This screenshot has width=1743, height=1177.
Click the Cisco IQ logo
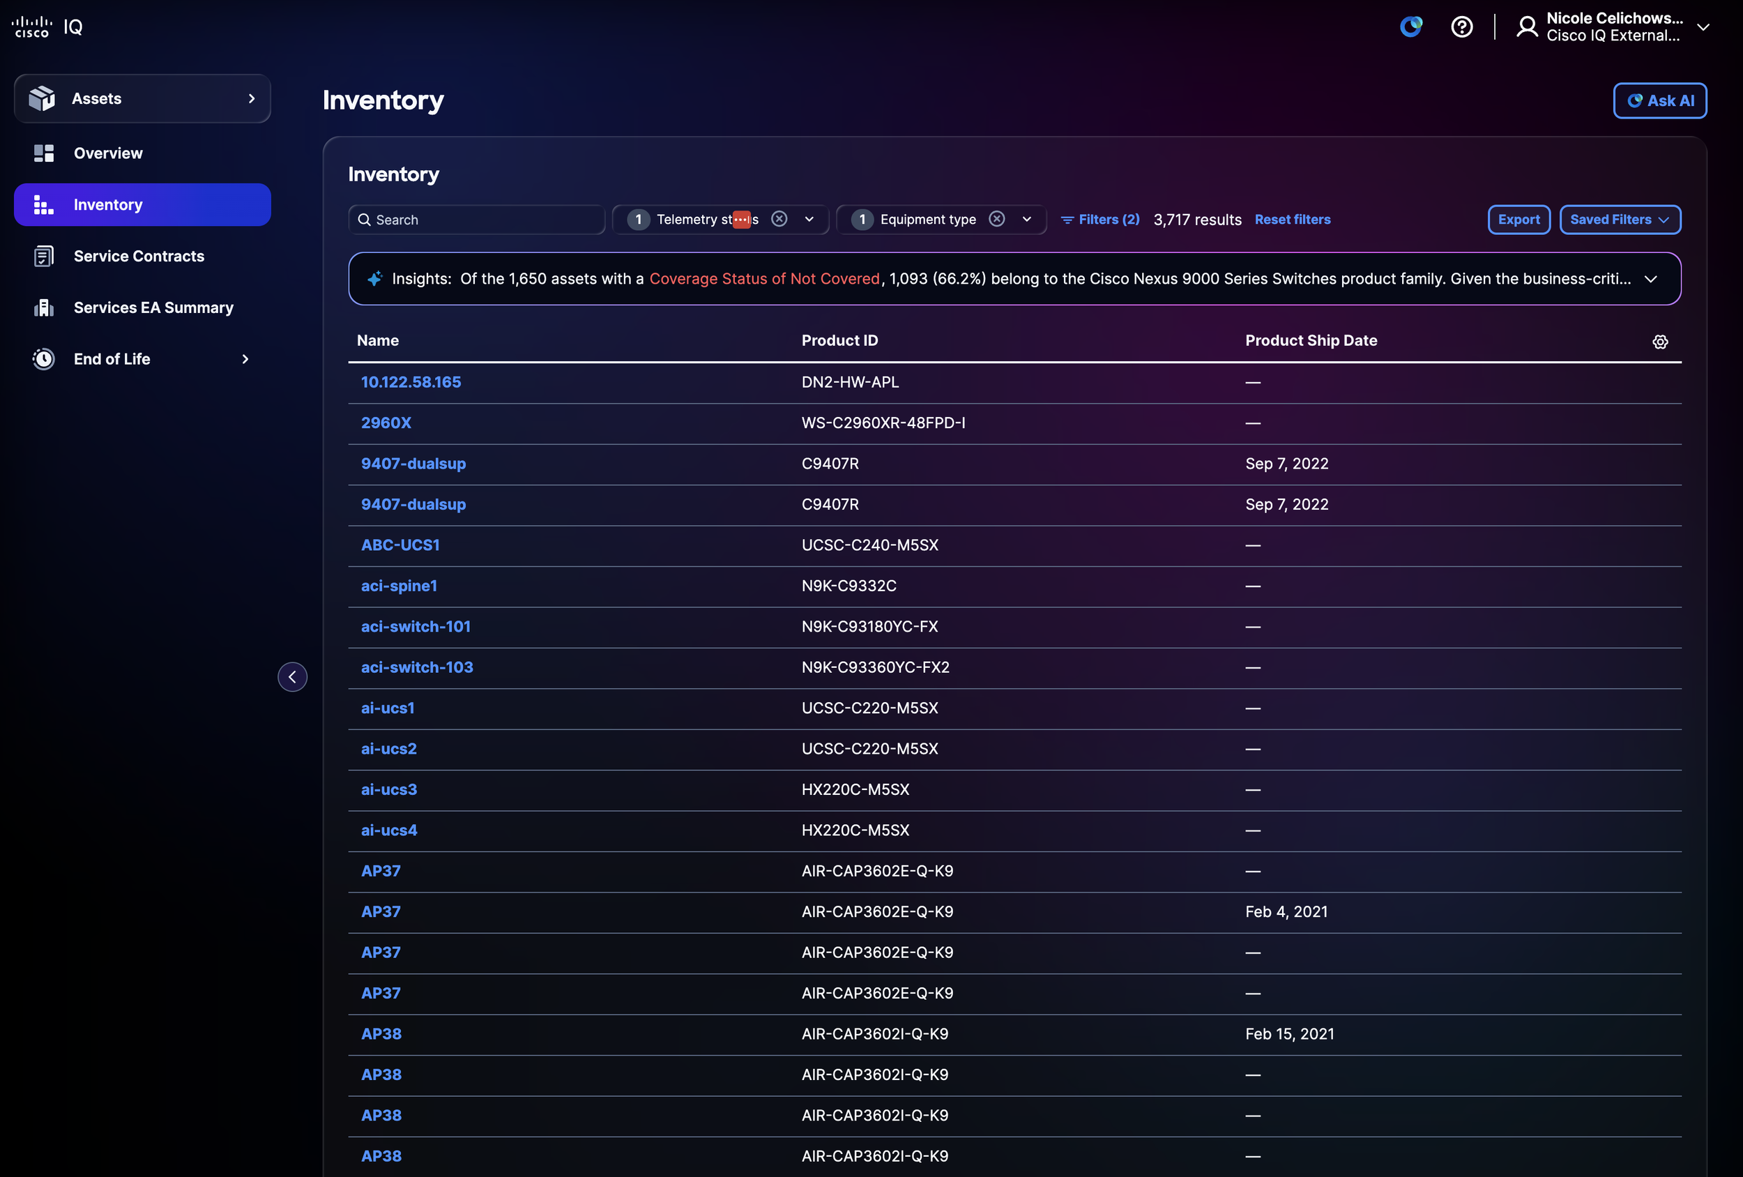point(47,27)
